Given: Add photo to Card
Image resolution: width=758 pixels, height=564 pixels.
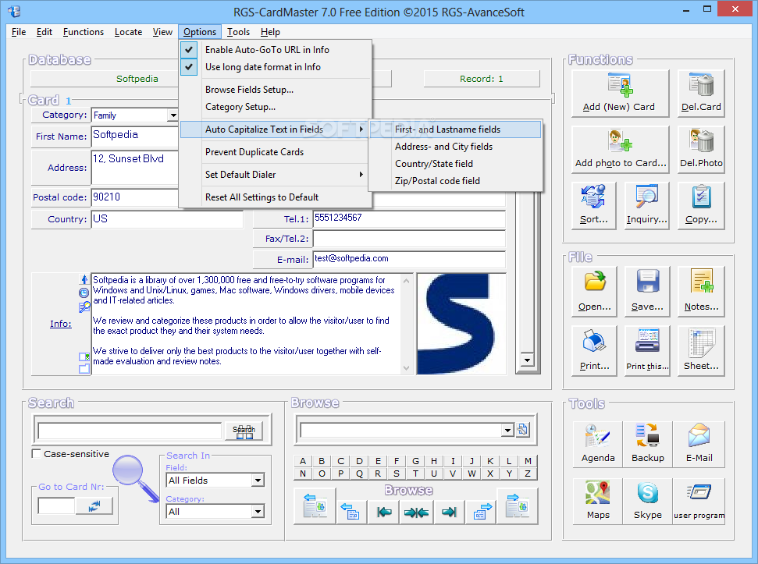Looking at the screenshot, I should point(621,149).
